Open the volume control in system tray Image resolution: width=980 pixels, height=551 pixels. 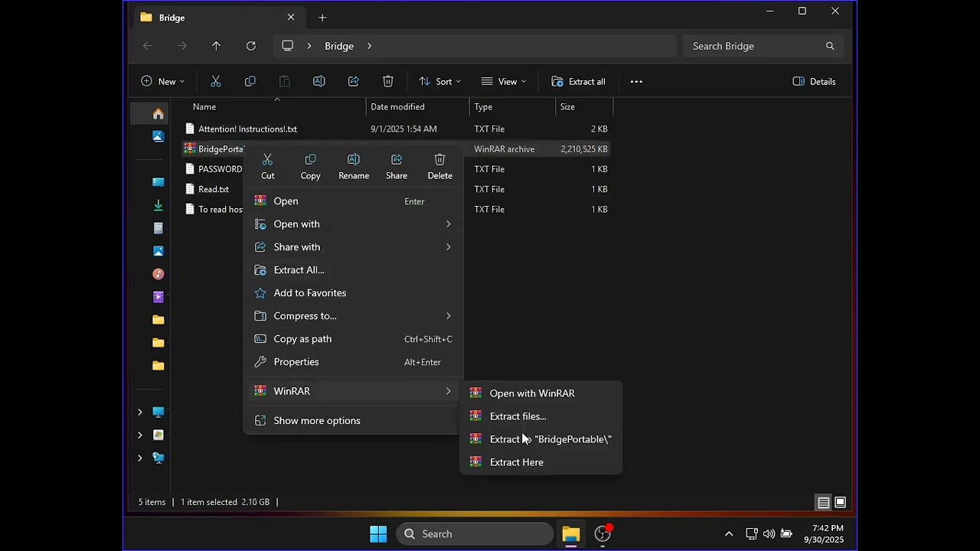click(x=769, y=534)
